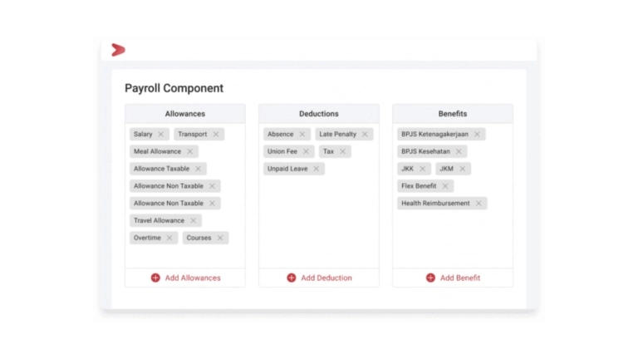Click Add Benefit button

point(453,278)
